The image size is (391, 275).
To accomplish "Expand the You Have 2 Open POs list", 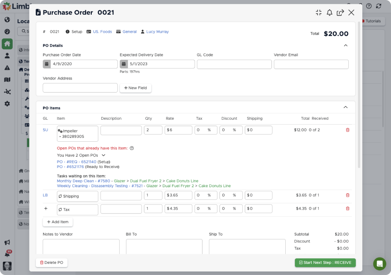I will pyautogui.click(x=103, y=155).
